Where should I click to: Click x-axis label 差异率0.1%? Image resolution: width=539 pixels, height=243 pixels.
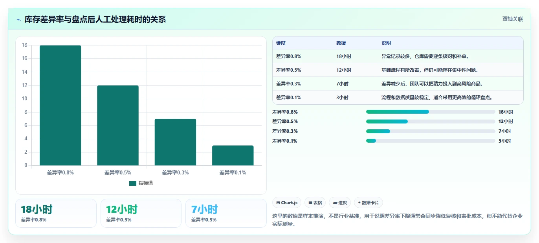[233, 172]
